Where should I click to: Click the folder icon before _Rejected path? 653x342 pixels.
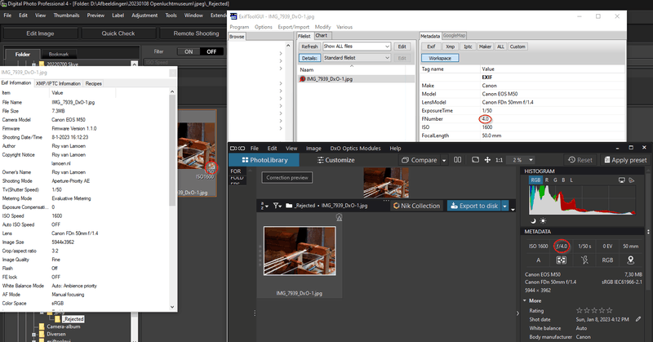(x=289, y=206)
